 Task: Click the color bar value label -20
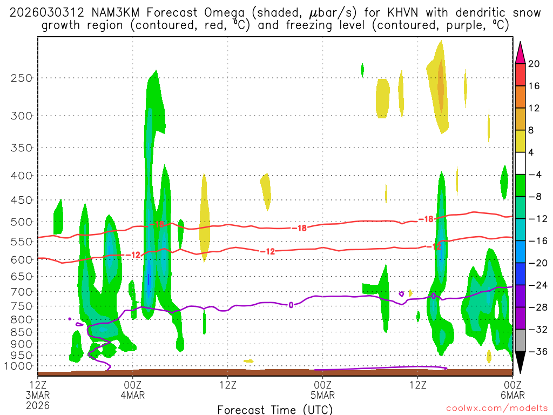click(x=538, y=263)
